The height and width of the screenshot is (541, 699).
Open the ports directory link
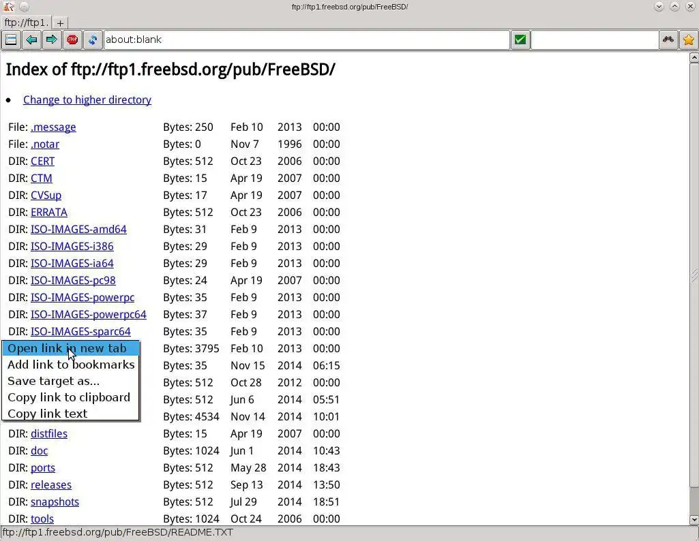[x=43, y=468]
